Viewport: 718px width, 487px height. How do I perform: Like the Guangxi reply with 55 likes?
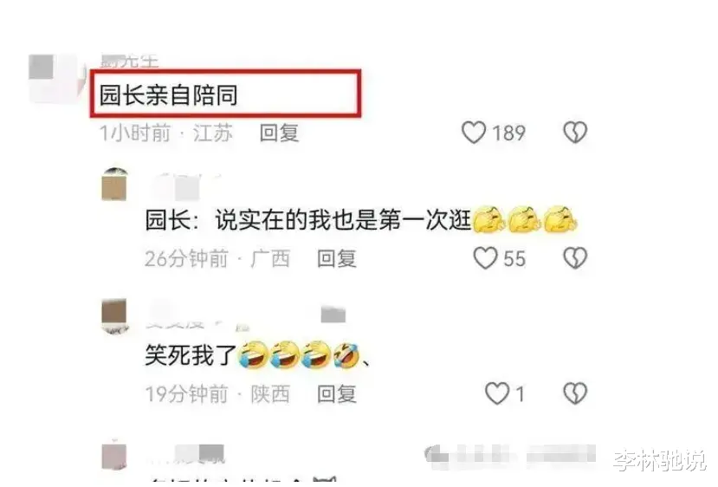485,258
